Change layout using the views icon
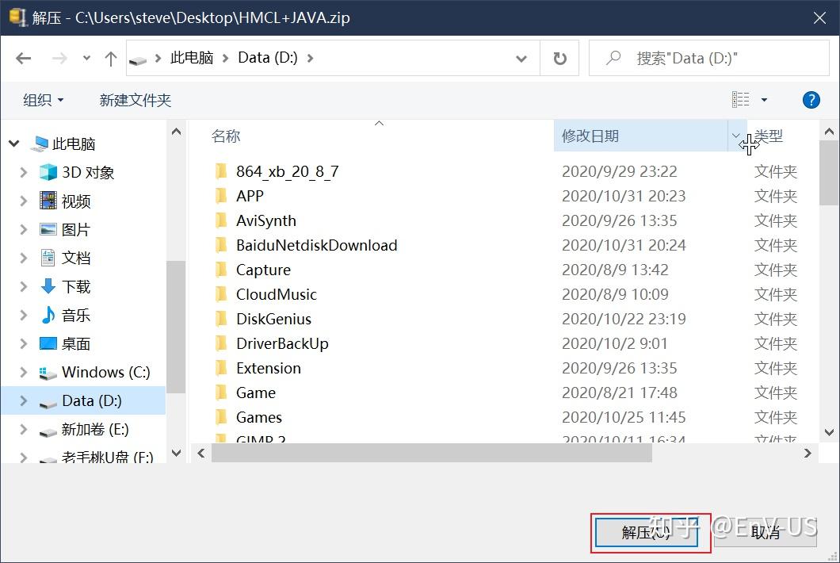Viewport: 840px width, 563px height. coord(739,99)
